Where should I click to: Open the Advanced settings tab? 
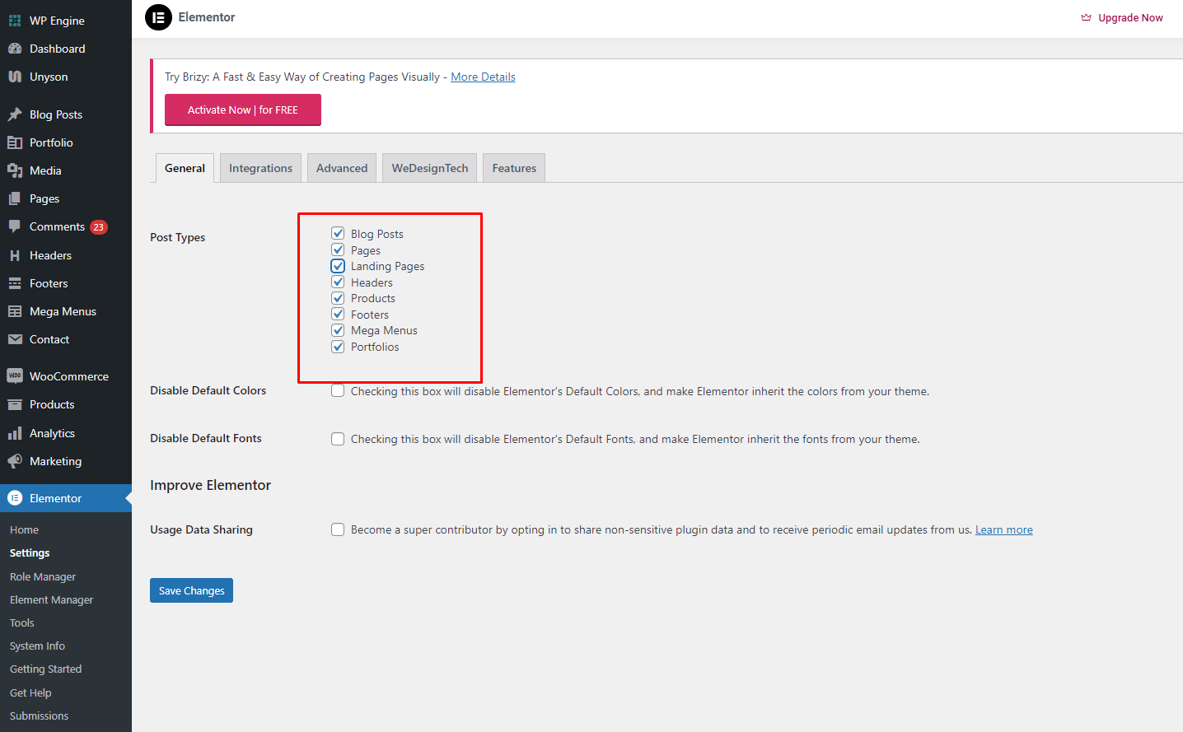tap(342, 168)
